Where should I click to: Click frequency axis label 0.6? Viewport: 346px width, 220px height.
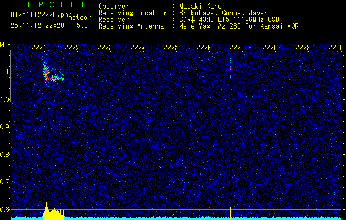pos(5,209)
